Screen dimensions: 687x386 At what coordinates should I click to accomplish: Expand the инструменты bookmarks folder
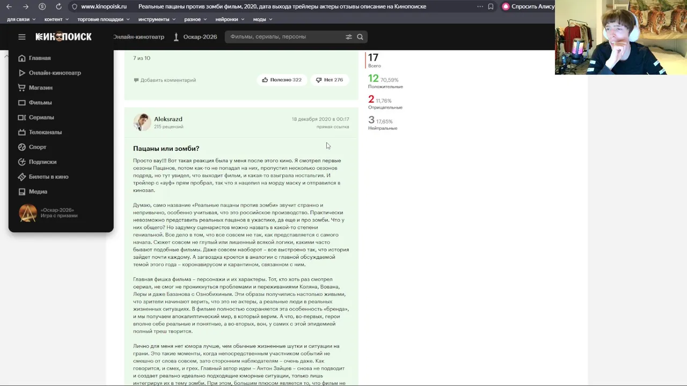point(157,19)
